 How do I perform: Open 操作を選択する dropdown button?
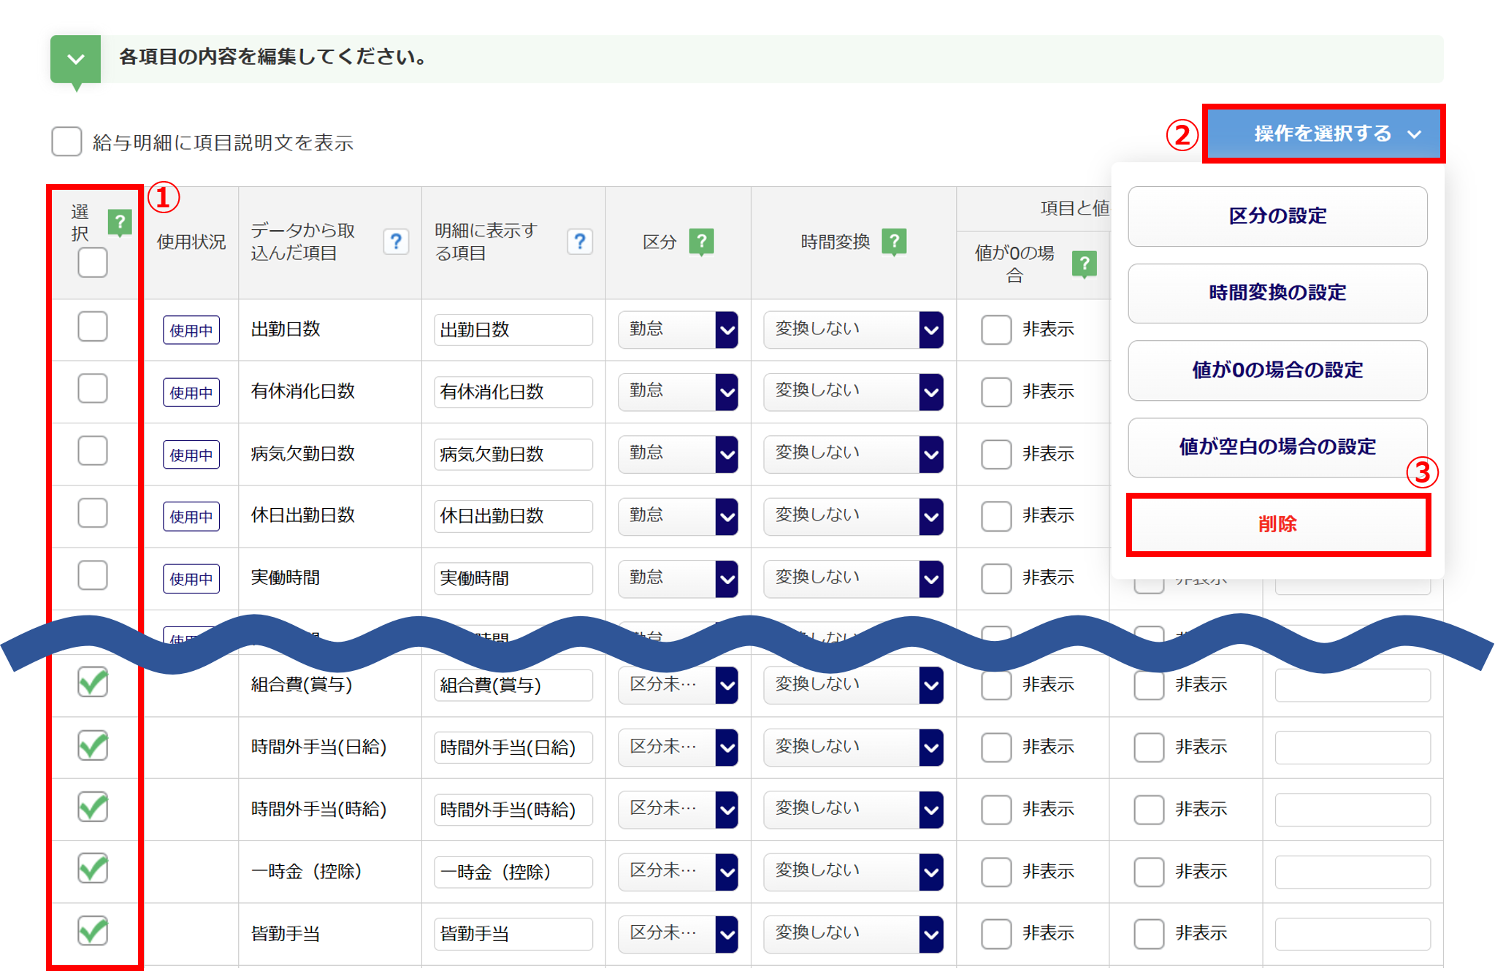[1323, 134]
